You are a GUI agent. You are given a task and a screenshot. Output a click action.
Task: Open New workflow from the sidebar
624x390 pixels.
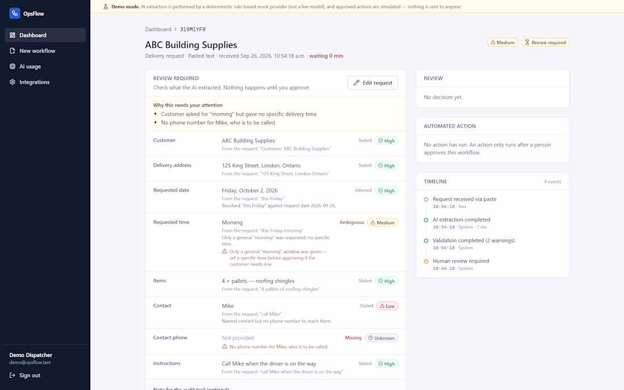click(45, 51)
